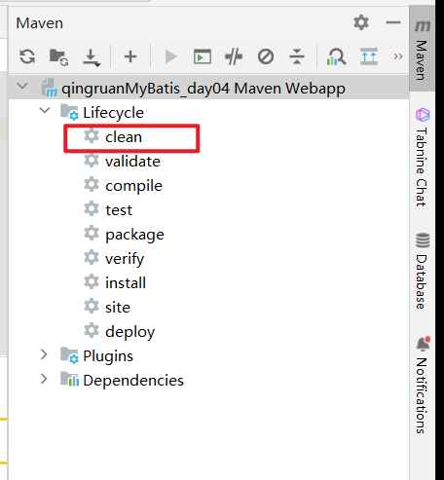Reload all Maven projects

tap(27, 56)
